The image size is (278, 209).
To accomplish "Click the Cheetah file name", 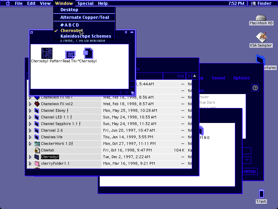I will (48, 150).
